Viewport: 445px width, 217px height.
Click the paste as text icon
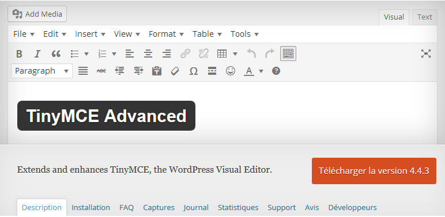(157, 71)
